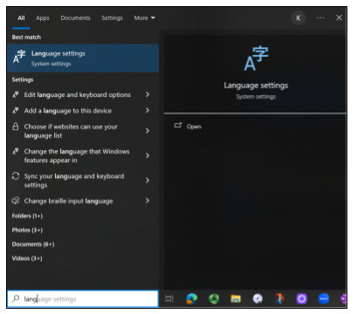Expand arrow for Change braille input language
The width and height of the screenshot is (357, 314).
(x=148, y=201)
